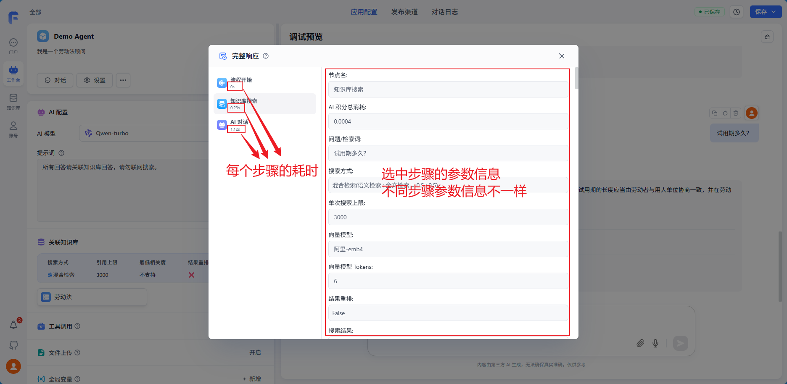The image size is (787, 384).
Task: Click the paperclip attachment icon
Action: click(x=640, y=343)
